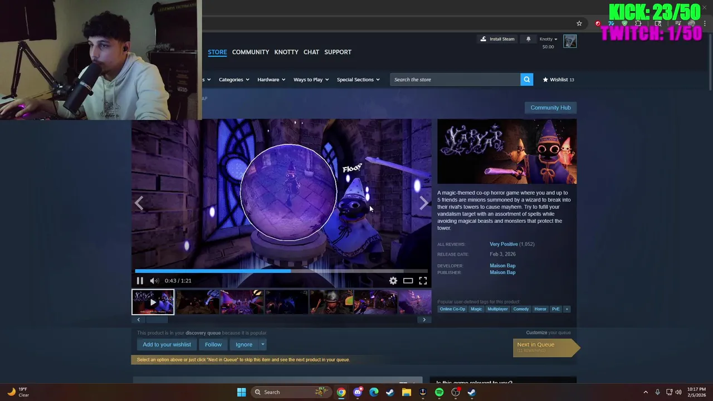
Task: Open Discord from the taskbar
Action: [x=358, y=392]
